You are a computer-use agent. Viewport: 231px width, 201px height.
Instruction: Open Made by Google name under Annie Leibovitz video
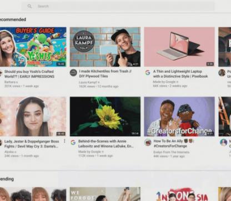pyautogui.click(x=89, y=152)
